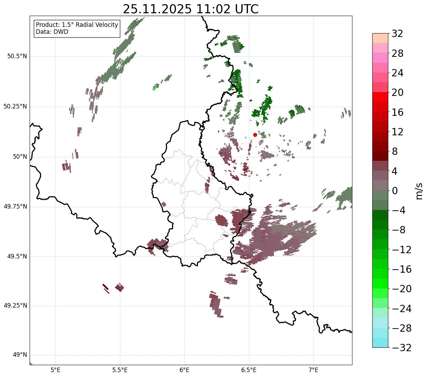Viewport: 427px width, 377px height.
Task: Click the red station marker dot
Action: click(255, 135)
